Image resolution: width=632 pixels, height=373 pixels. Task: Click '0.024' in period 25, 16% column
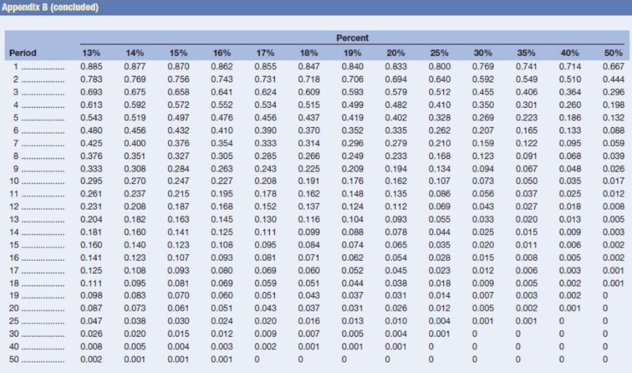(222, 321)
